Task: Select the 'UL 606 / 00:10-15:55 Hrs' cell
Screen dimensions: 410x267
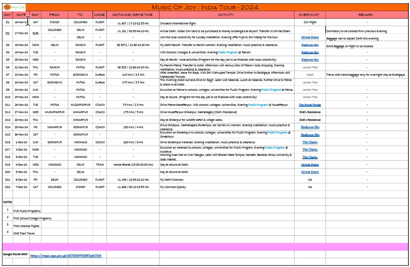Action: 133,187
